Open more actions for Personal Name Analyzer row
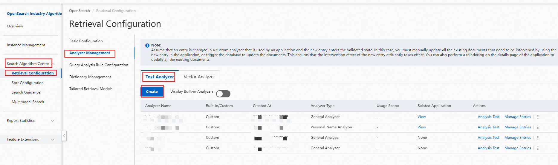558x165 pixels. pos(538,127)
